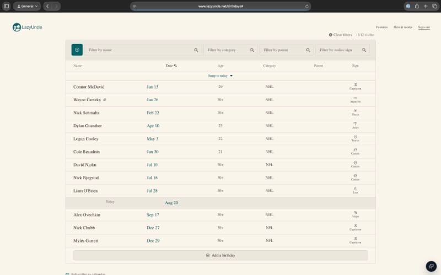Click the teal add-birthday button beside filters
Viewport: 441px width, 275px height.
[x=77, y=50]
